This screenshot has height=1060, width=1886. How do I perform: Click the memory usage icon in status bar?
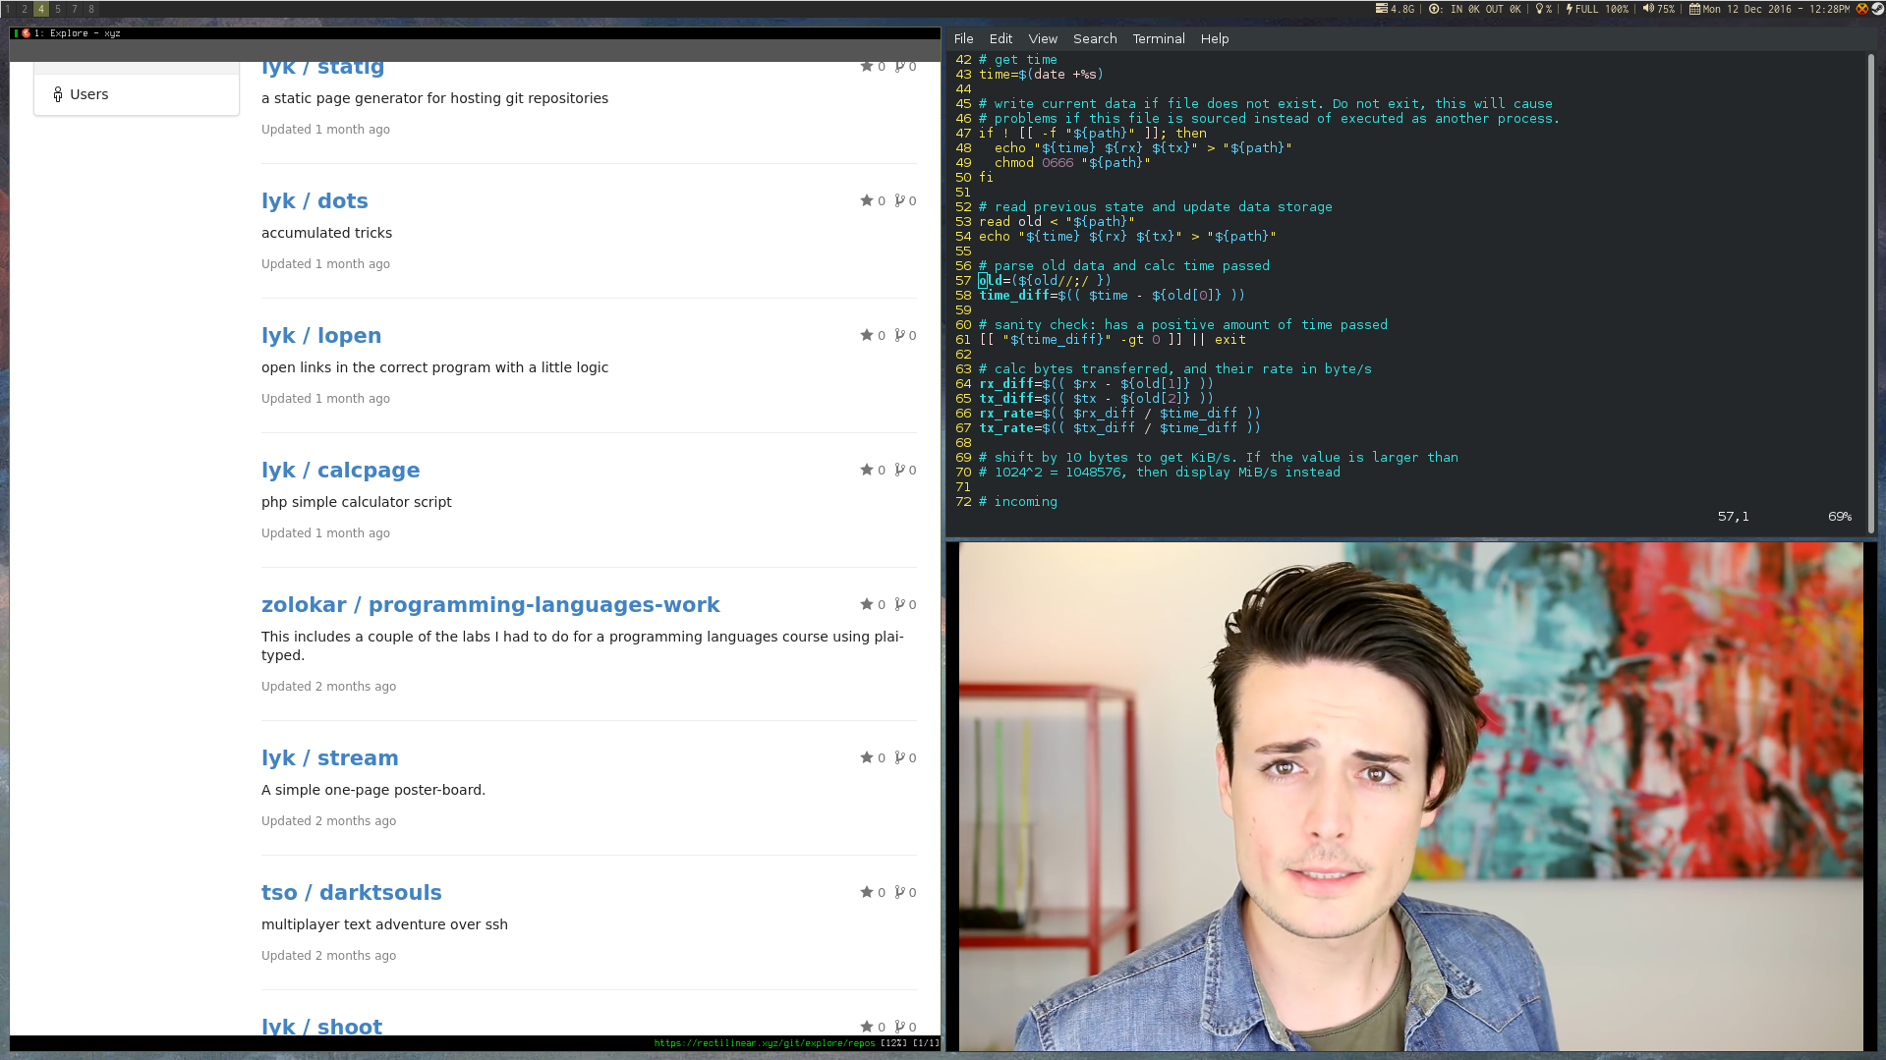pos(1381,9)
